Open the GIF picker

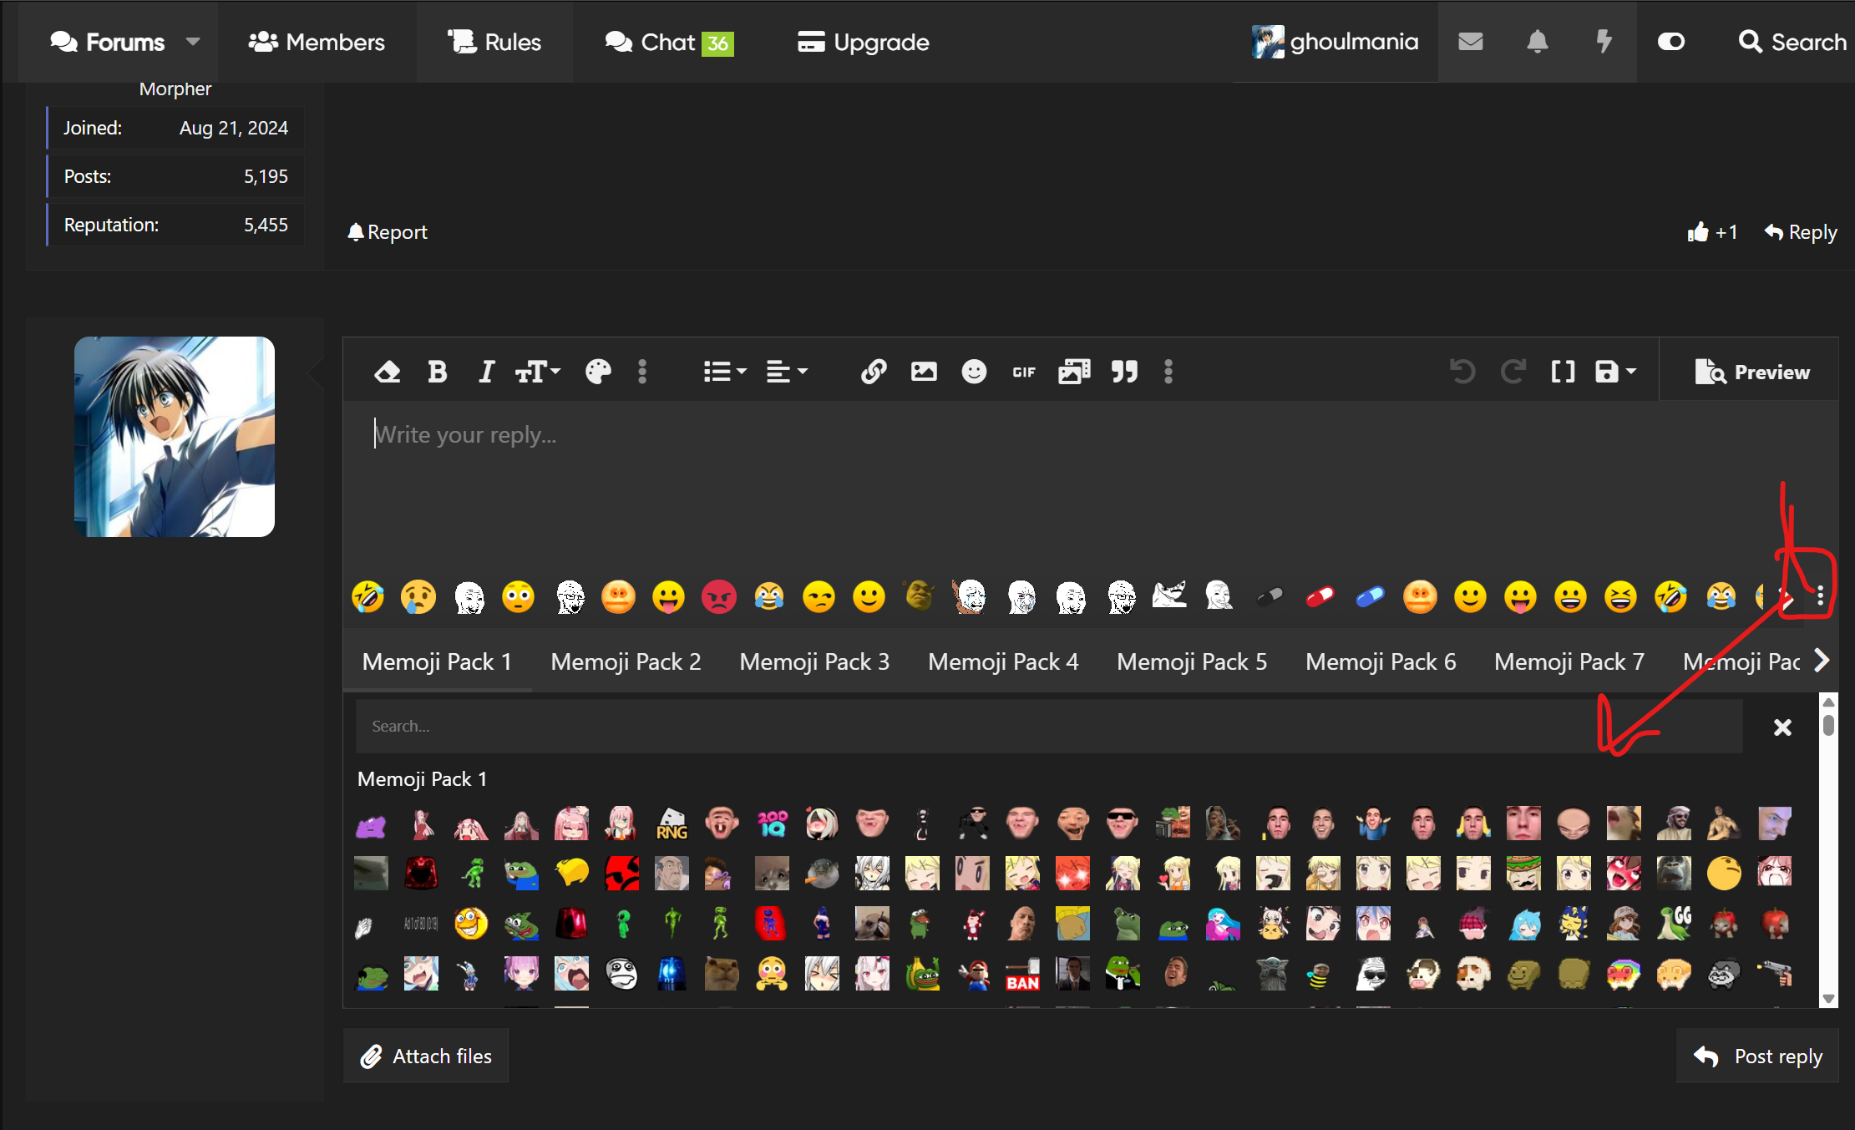[x=1024, y=372]
